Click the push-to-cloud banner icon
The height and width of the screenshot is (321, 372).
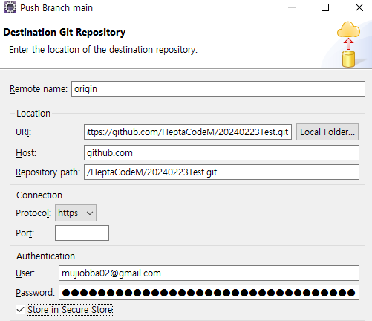pyautogui.click(x=348, y=44)
